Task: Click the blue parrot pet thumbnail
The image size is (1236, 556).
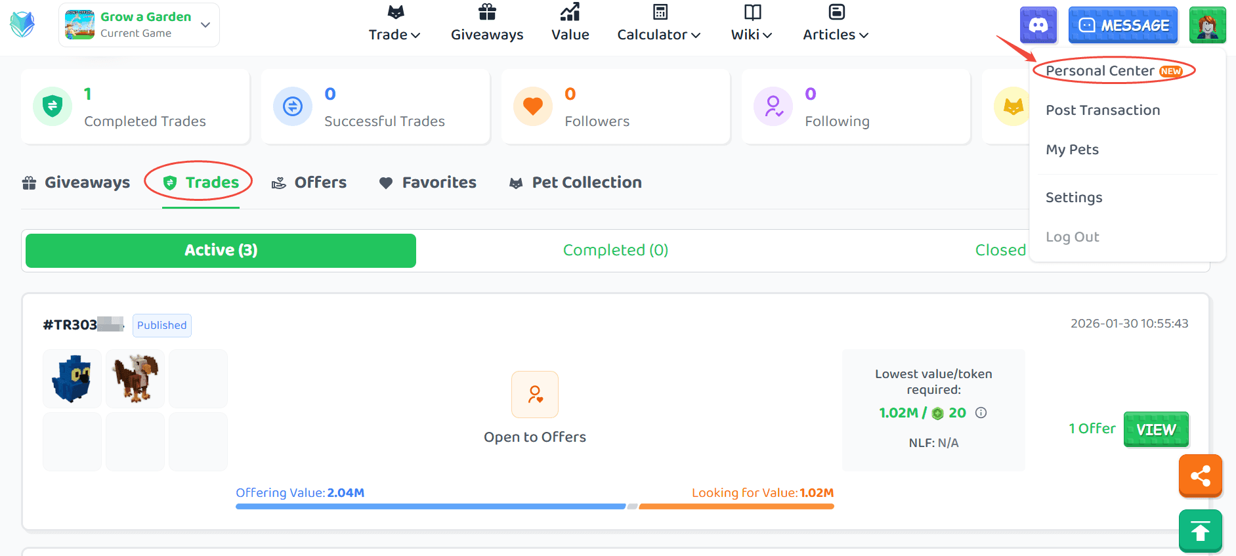Action: point(72,379)
